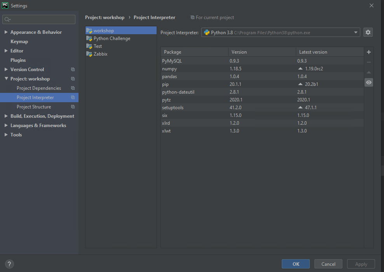
Task: Click the PyCharm logo in title bar
Action: (x=5, y=5)
